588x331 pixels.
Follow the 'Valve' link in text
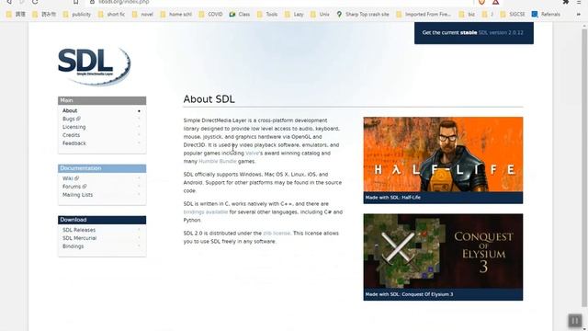252,154
